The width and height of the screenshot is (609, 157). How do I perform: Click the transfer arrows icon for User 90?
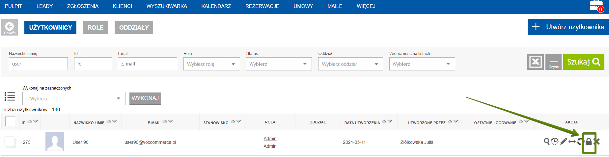572,142
